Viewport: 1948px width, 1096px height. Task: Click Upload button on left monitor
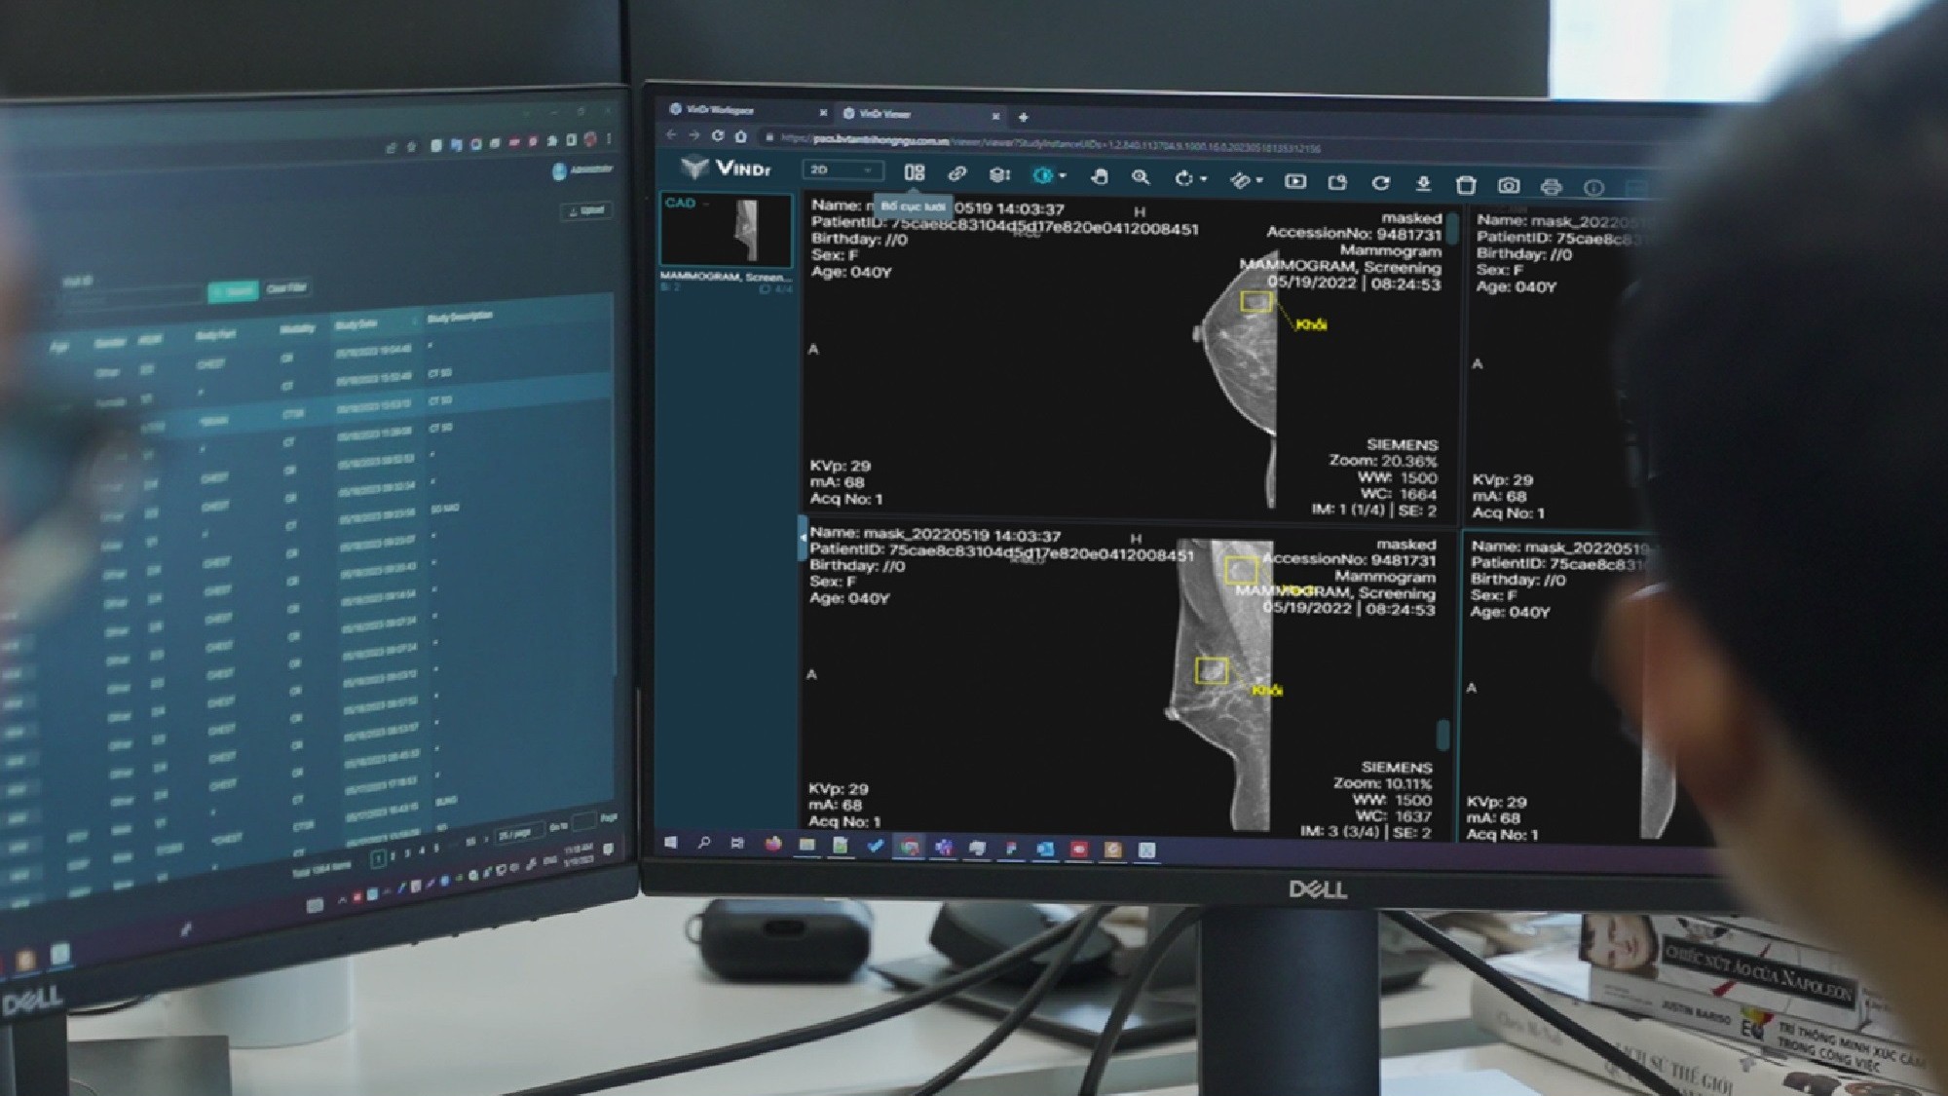[586, 210]
